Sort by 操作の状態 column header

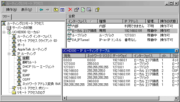[x=168, y=21]
